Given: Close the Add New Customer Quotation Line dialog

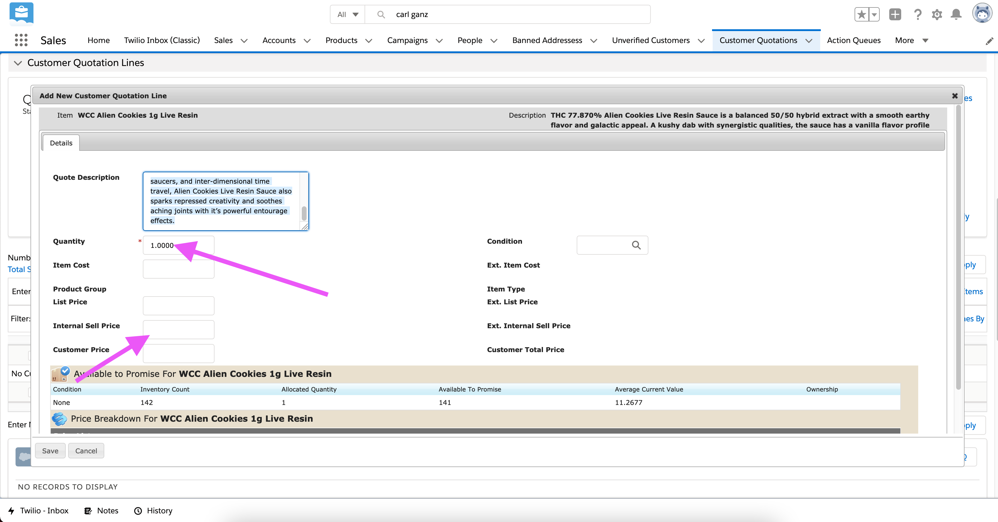Looking at the screenshot, I should [955, 96].
